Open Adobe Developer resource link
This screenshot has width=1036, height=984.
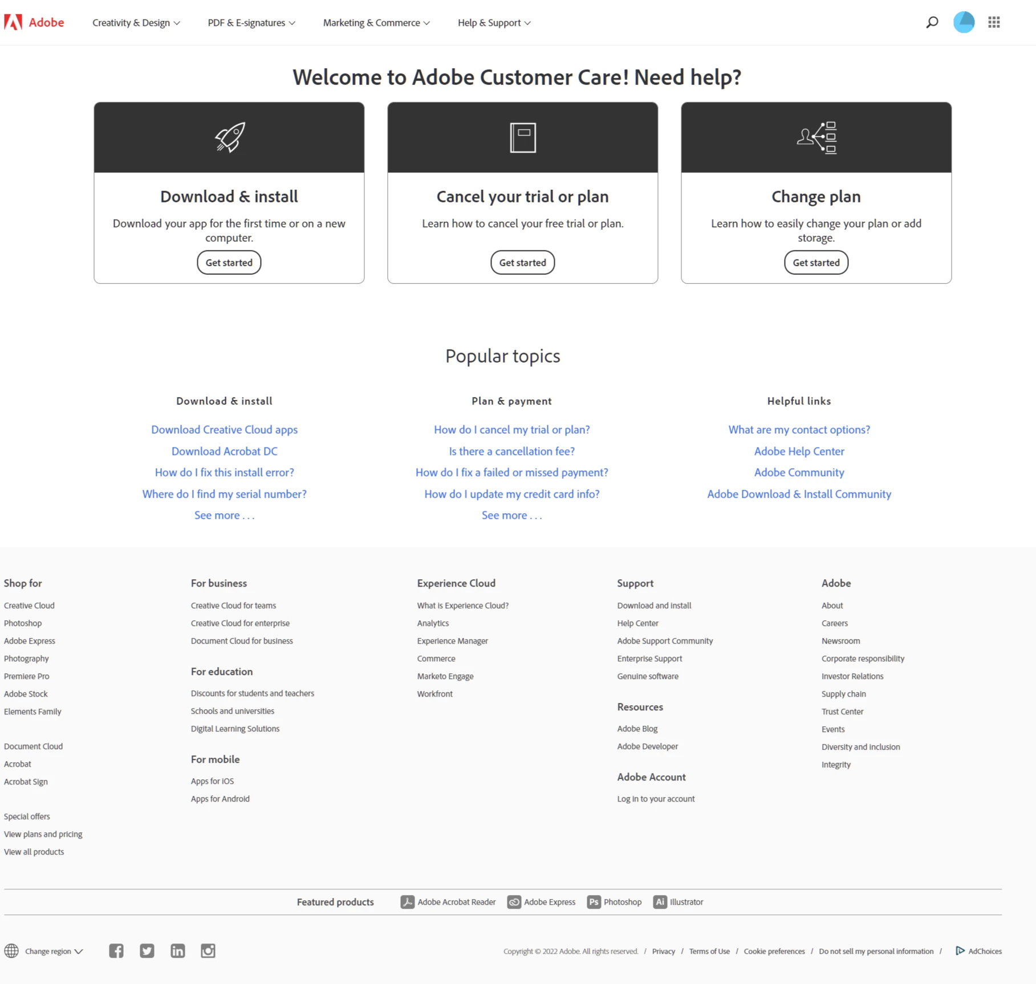tap(648, 746)
